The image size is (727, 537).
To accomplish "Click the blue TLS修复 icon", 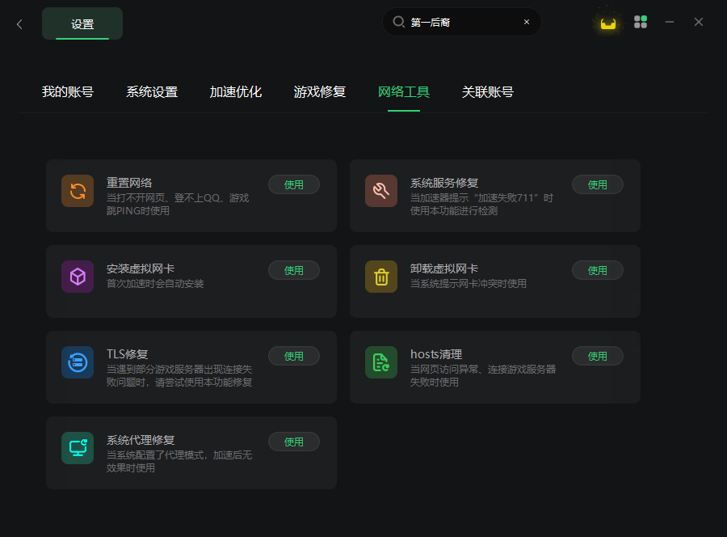I will 78,362.
